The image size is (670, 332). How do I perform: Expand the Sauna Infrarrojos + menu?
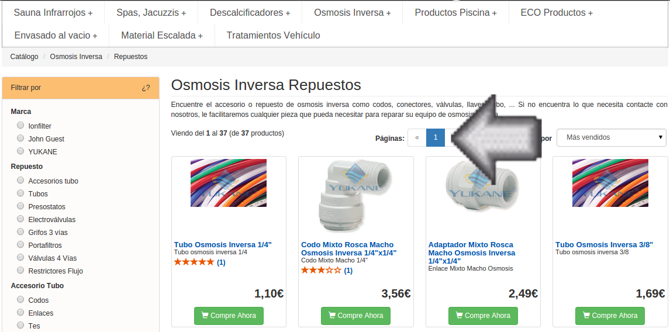click(x=53, y=13)
